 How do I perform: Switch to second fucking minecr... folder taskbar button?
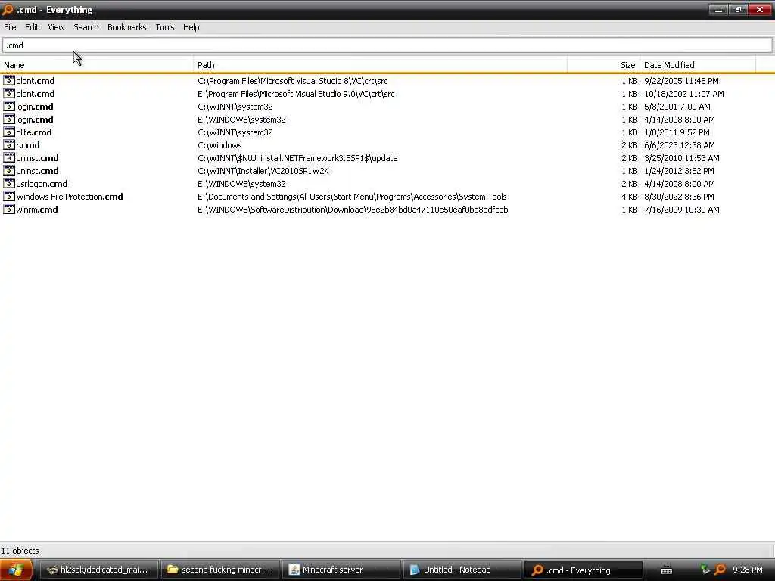(x=220, y=570)
